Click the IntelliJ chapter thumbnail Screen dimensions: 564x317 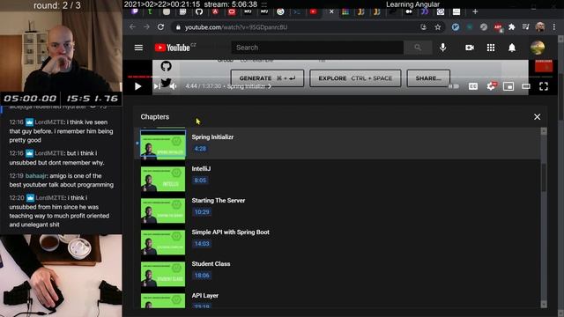point(163,179)
